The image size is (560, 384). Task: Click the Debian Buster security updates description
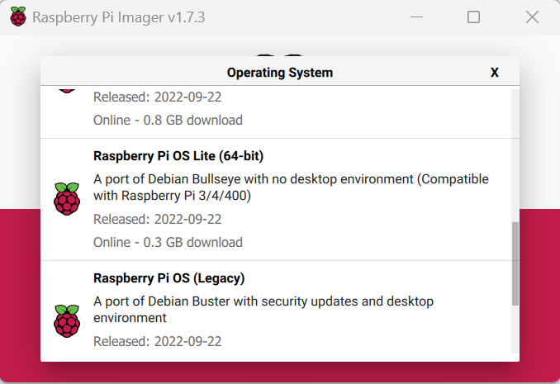tap(263, 310)
